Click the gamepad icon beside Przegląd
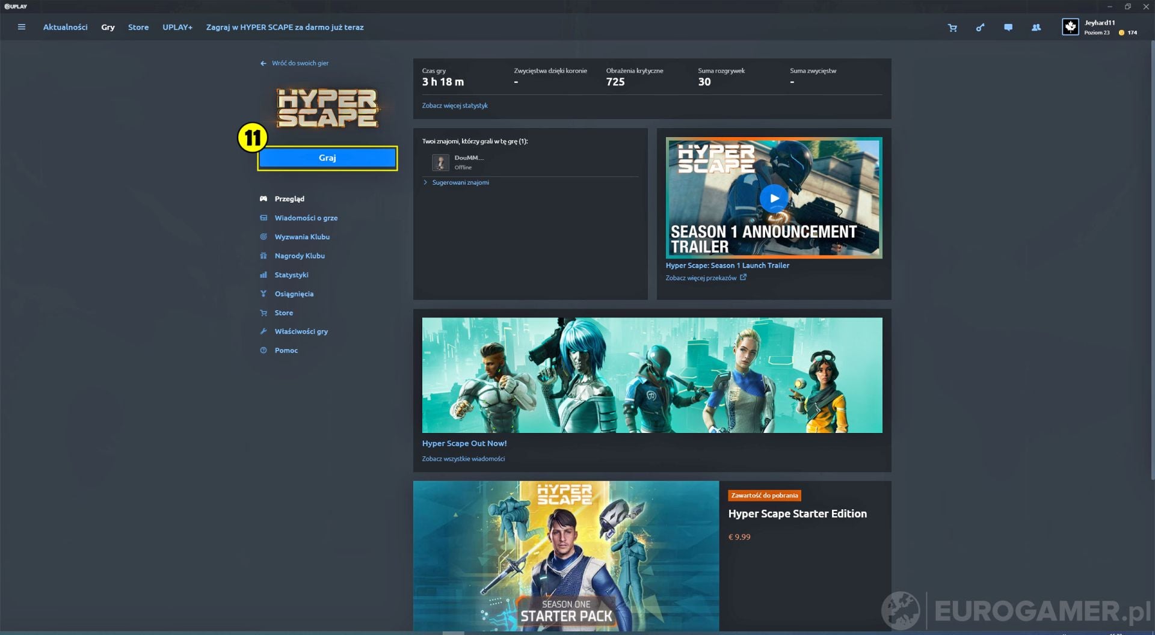 (263, 198)
